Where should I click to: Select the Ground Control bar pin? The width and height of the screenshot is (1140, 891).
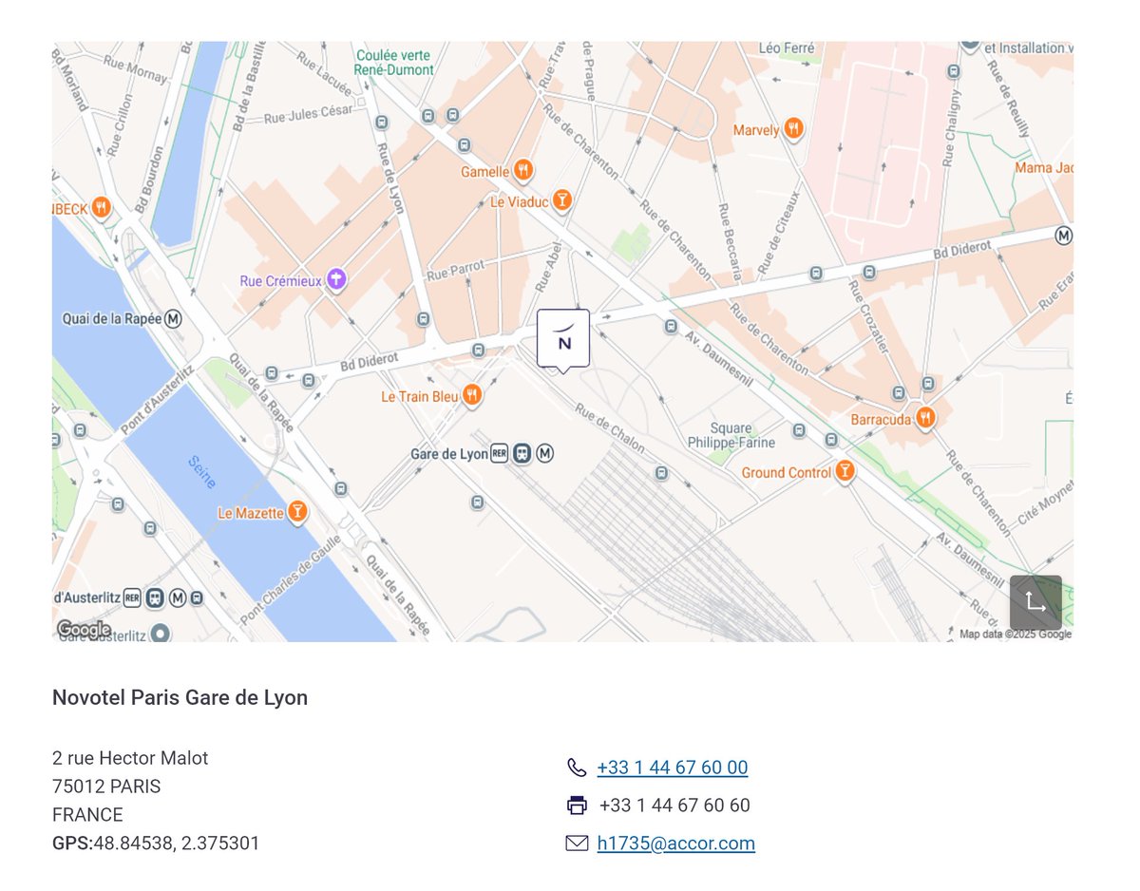[x=844, y=472]
